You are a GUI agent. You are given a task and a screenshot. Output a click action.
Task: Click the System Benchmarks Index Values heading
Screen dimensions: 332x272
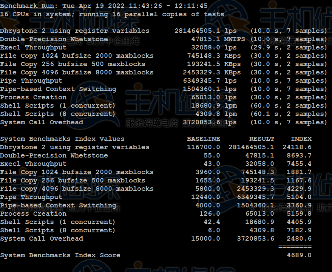click(62, 139)
